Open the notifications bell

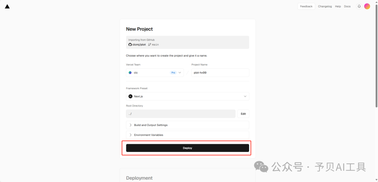[x=359, y=6]
